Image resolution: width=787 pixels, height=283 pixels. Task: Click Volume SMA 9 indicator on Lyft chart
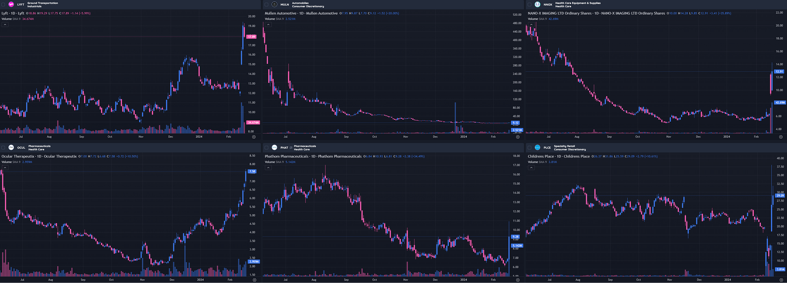coord(11,19)
